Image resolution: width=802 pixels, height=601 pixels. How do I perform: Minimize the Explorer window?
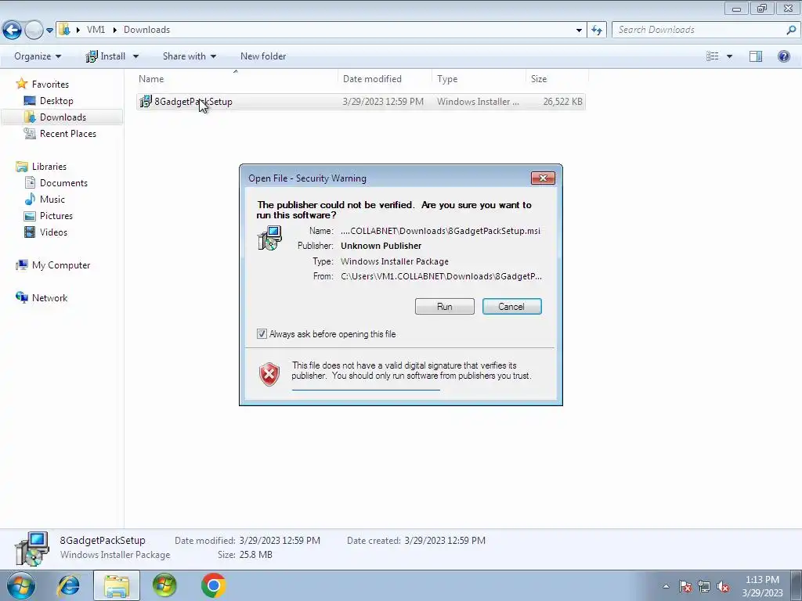coord(736,8)
